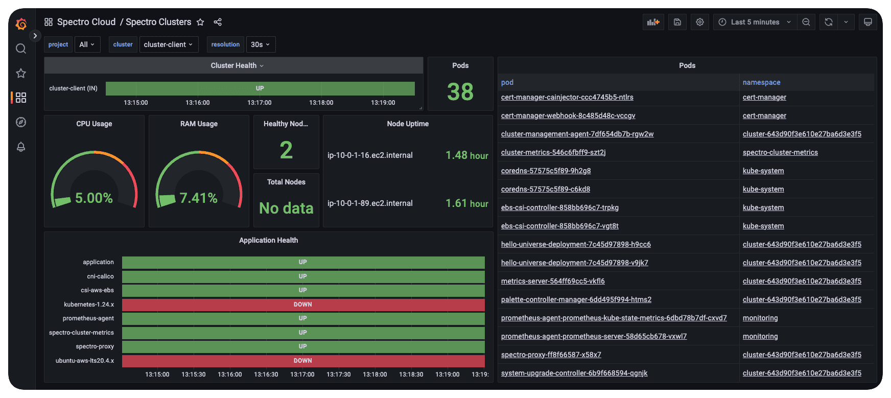
Task: Open the prometheus-agent-prometheus-kube-state-metrics pod link
Action: pyautogui.click(x=614, y=318)
